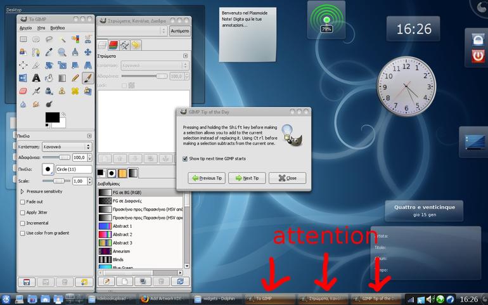Open the Αρχείο menu
488x305 pixels.
click(26, 28)
